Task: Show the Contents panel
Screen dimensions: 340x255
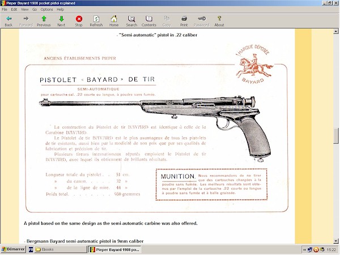Action: (149, 21)
